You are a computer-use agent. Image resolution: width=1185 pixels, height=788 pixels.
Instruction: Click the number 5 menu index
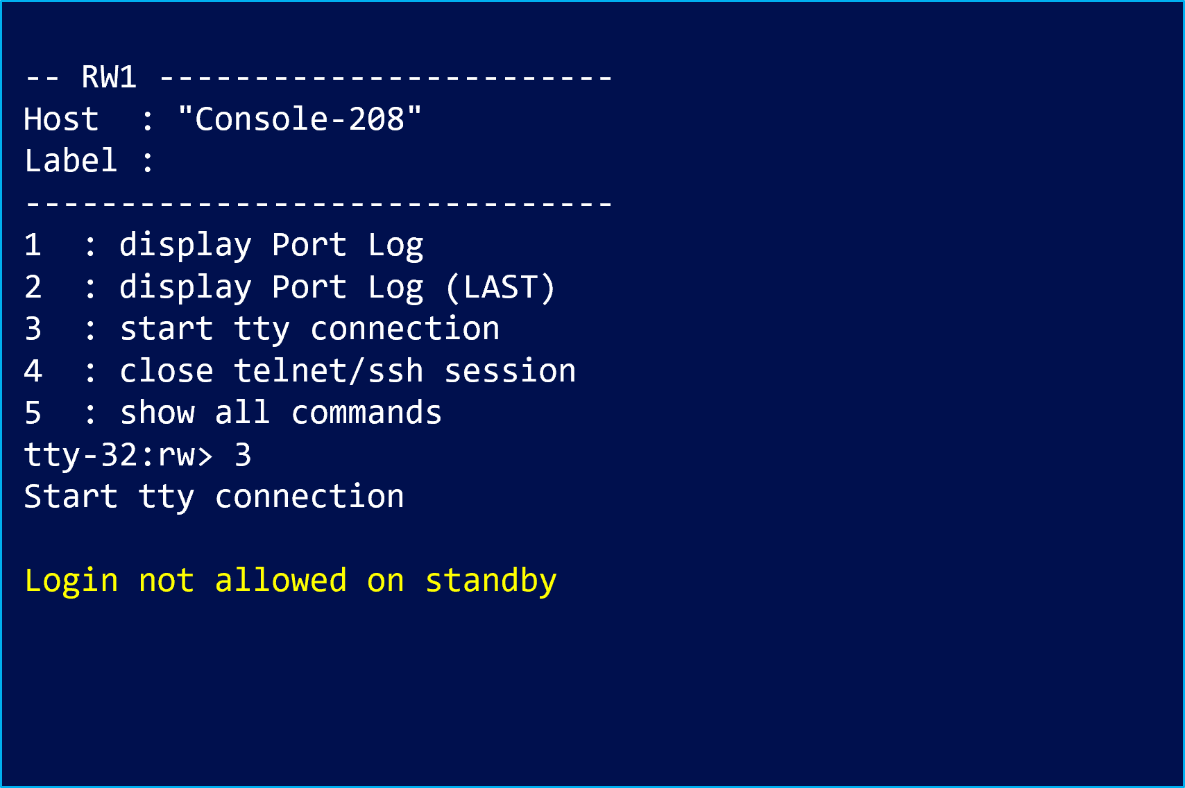(33, 413)
